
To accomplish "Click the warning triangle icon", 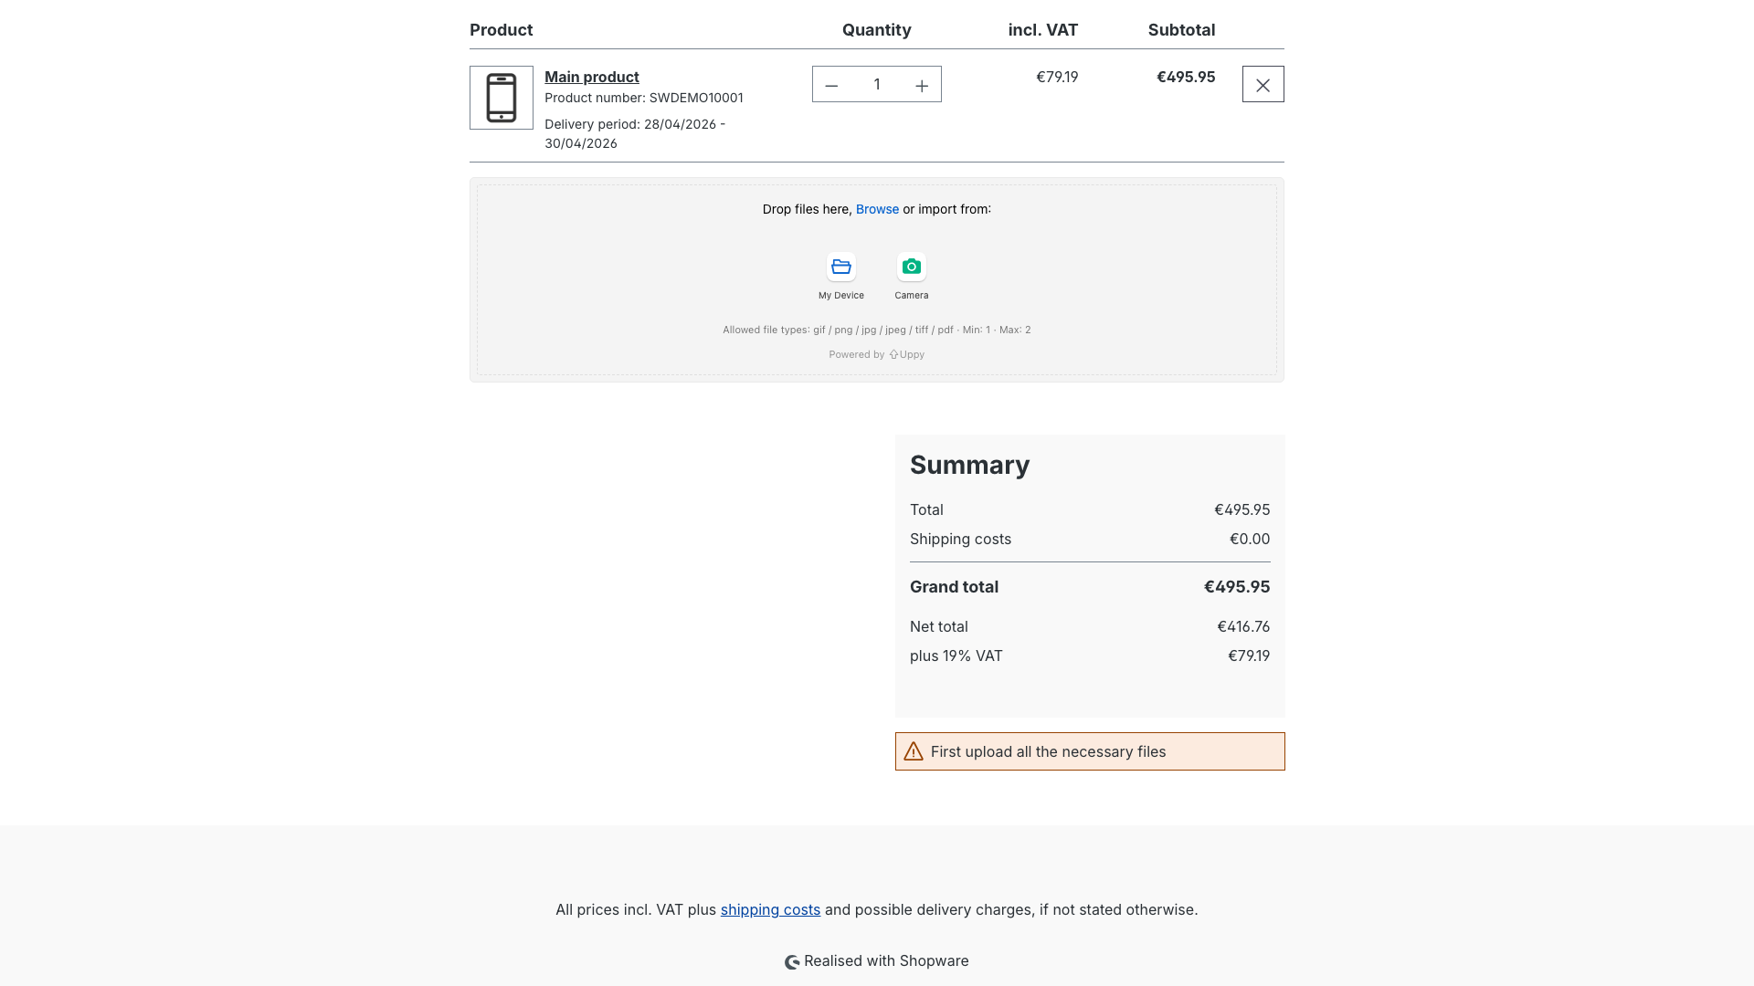I will [914, 751].
